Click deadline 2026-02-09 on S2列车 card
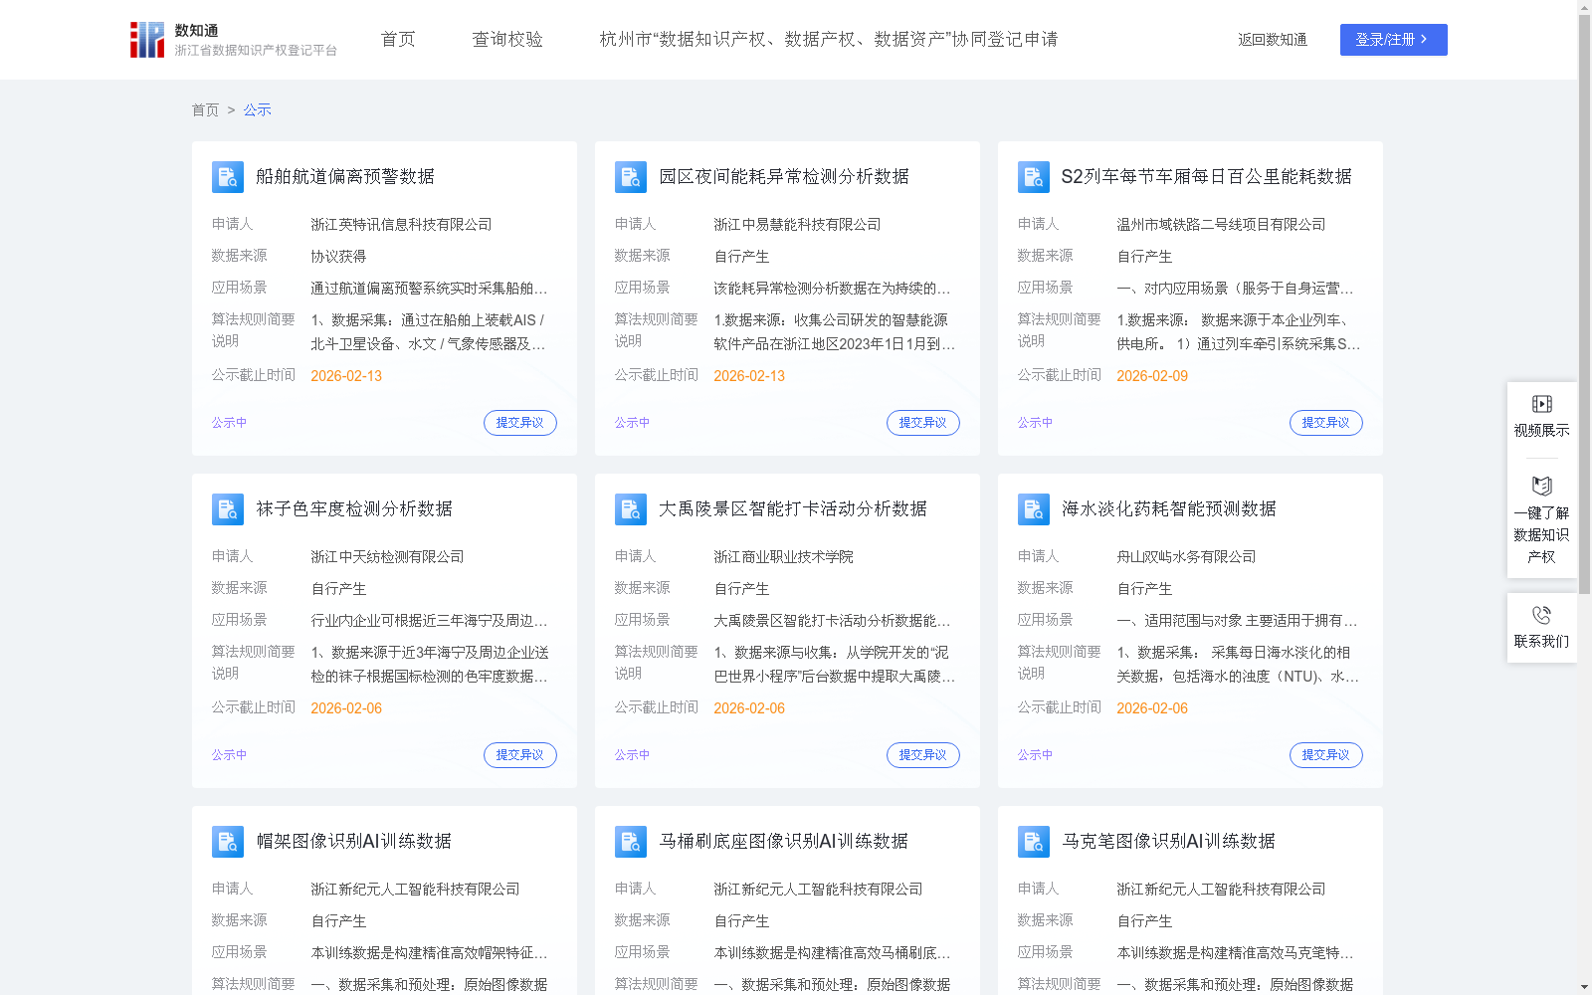Viewport: 1592px width, 995px height. point(1152,376)
